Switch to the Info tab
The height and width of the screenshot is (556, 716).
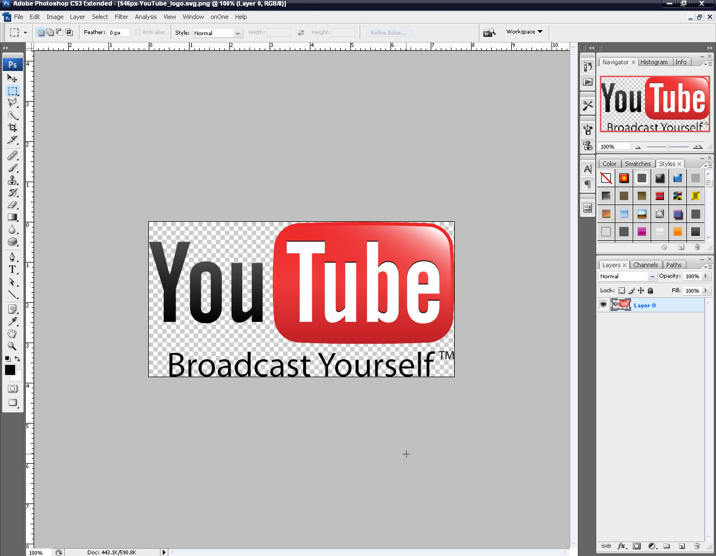coord(681,62)
